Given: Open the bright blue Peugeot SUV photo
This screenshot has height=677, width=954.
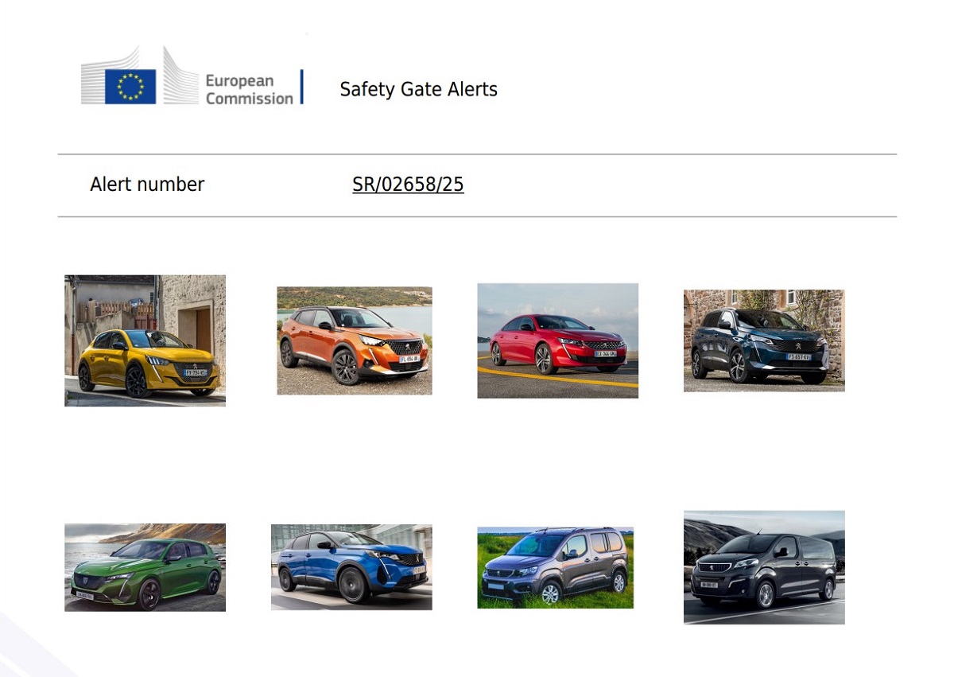Looking at the screenshot, I should pyautogui.click(x=351, y=567).
